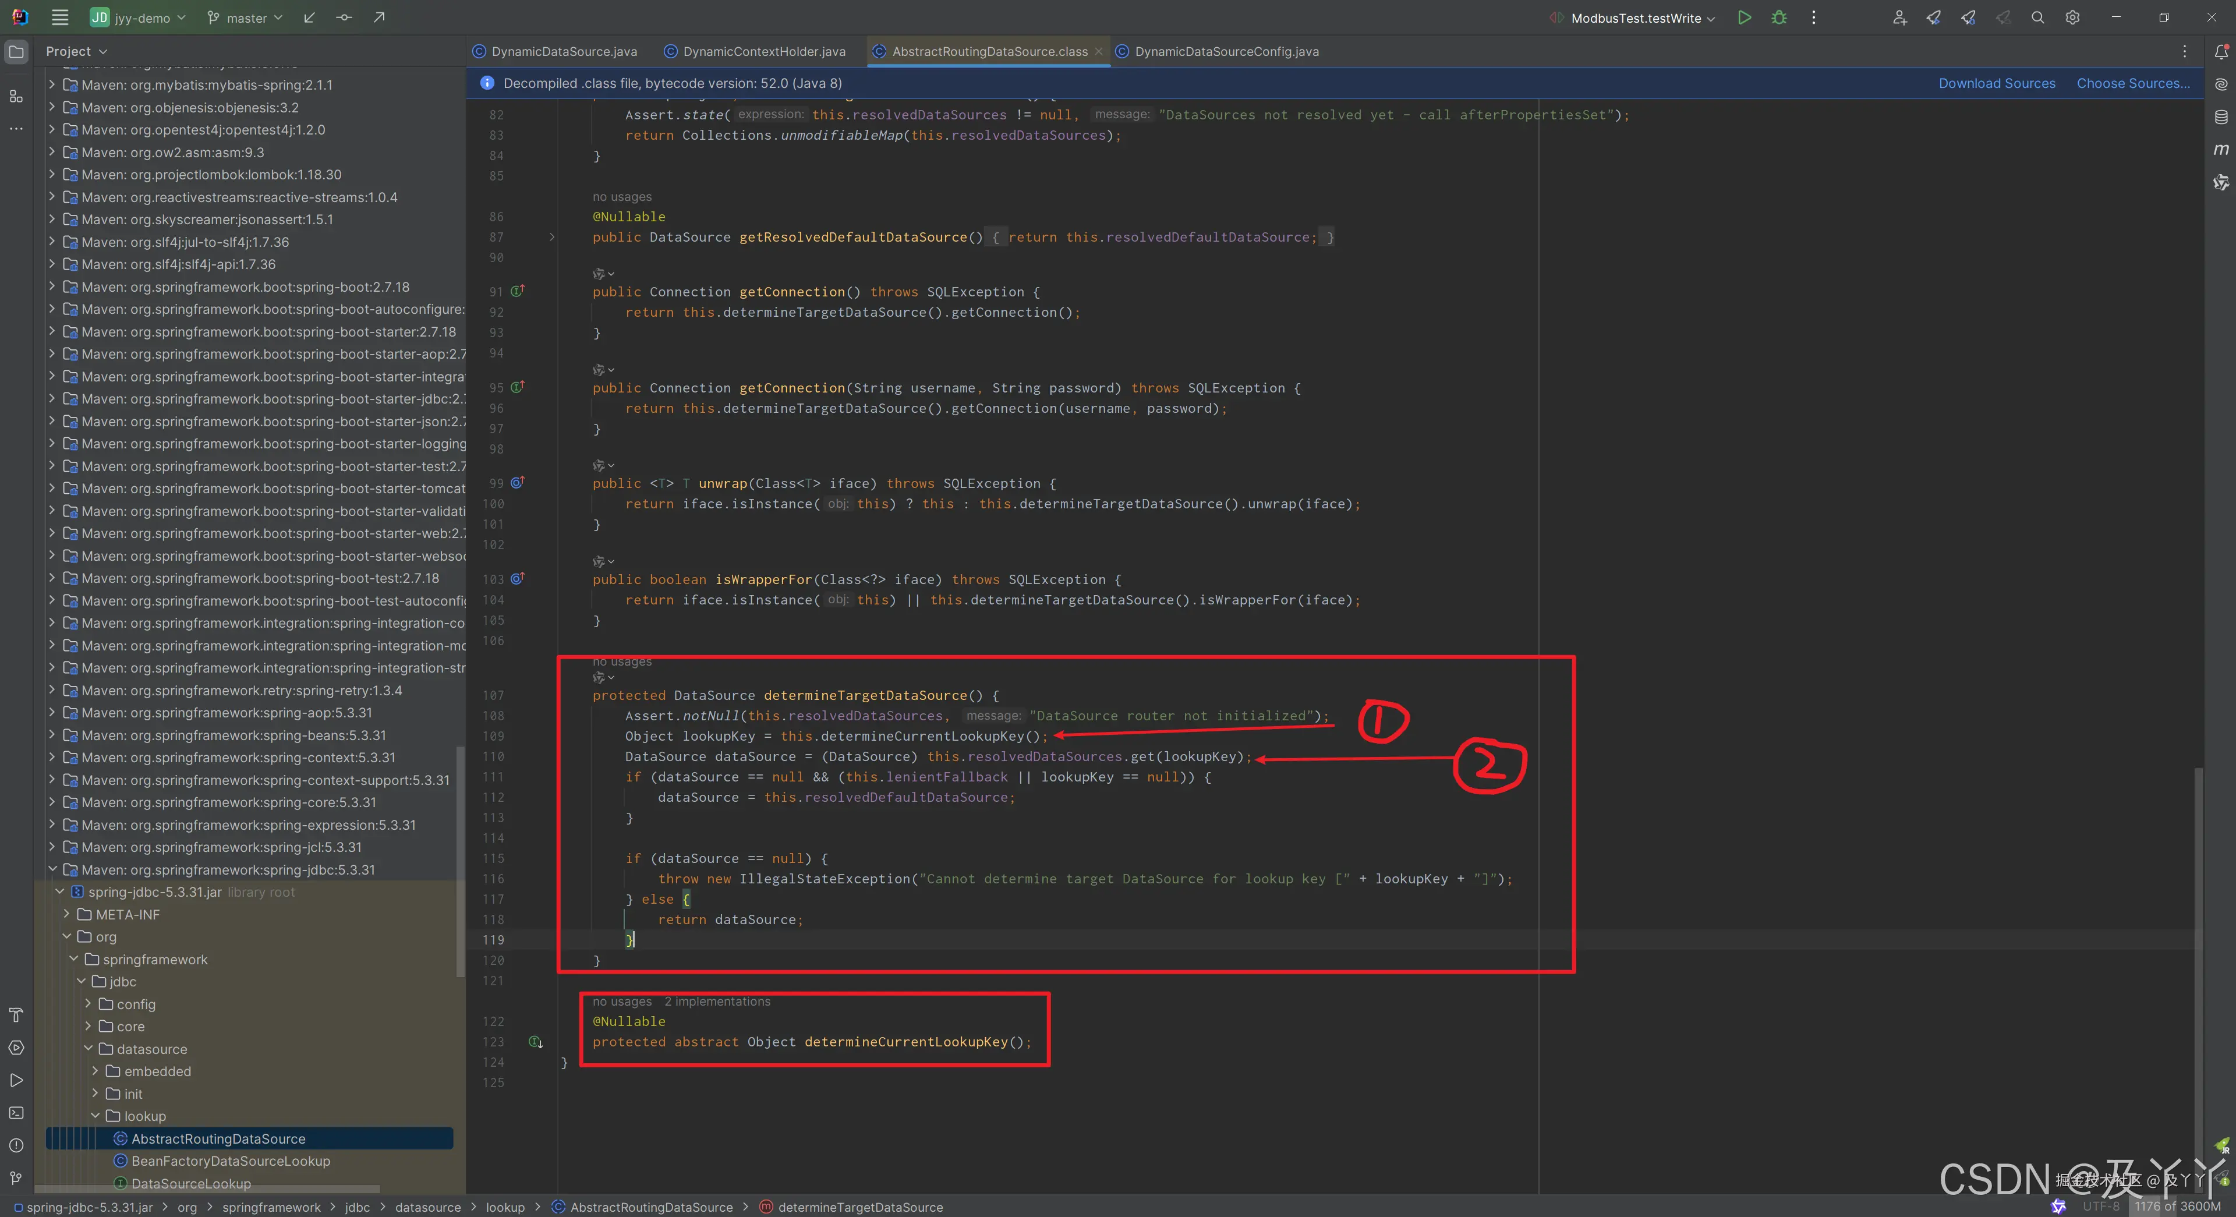Switch to DynamicDataSourceConfig.java tab
Image resolution: width=2236 pixels, height=1217 pixels.
pos(1226,51)
